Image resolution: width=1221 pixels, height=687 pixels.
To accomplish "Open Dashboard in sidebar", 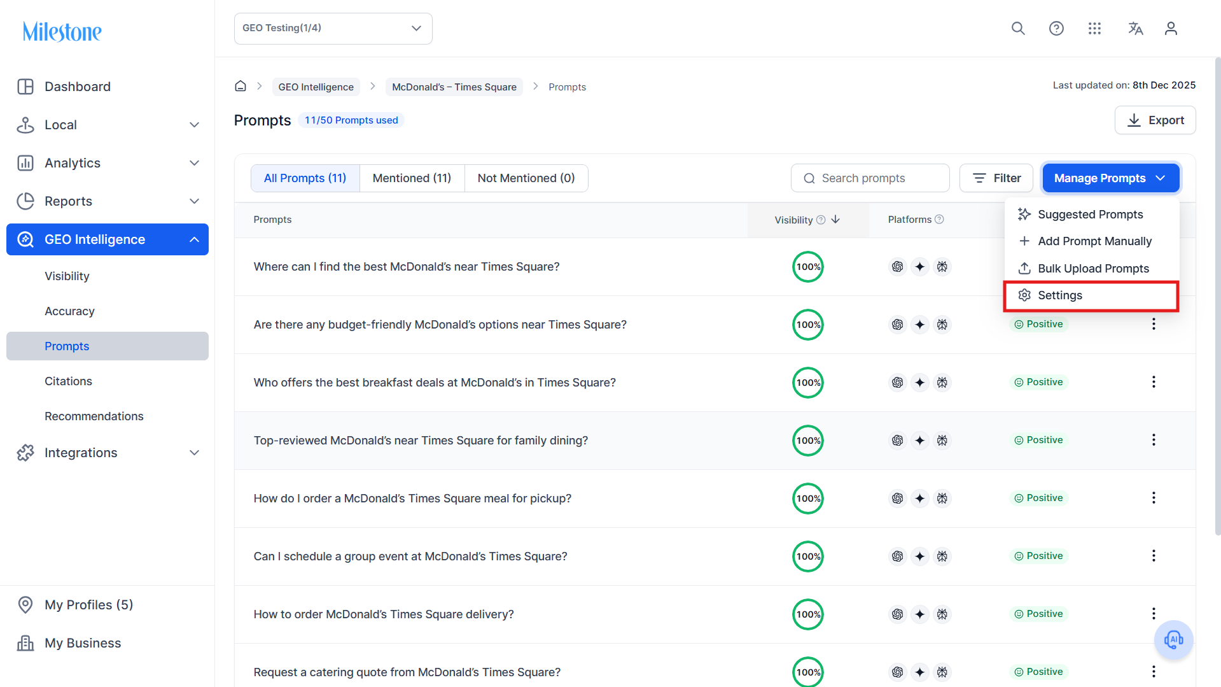I will click(x=108, y=87).
